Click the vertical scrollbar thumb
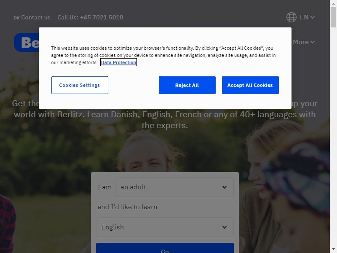The image size is (337, 253). [333, 17]
